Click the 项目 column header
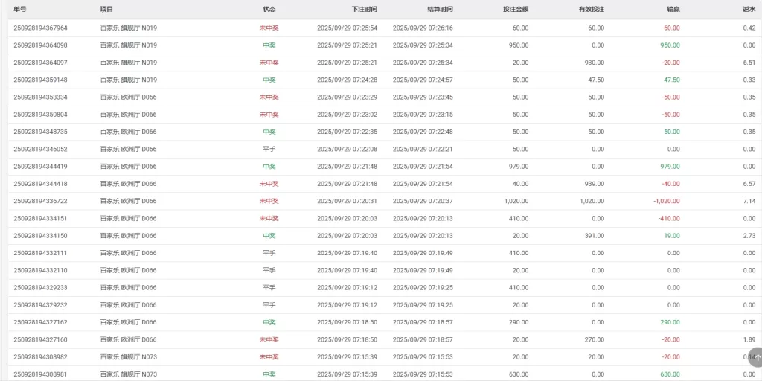762x381 pixels. (106, 9)
